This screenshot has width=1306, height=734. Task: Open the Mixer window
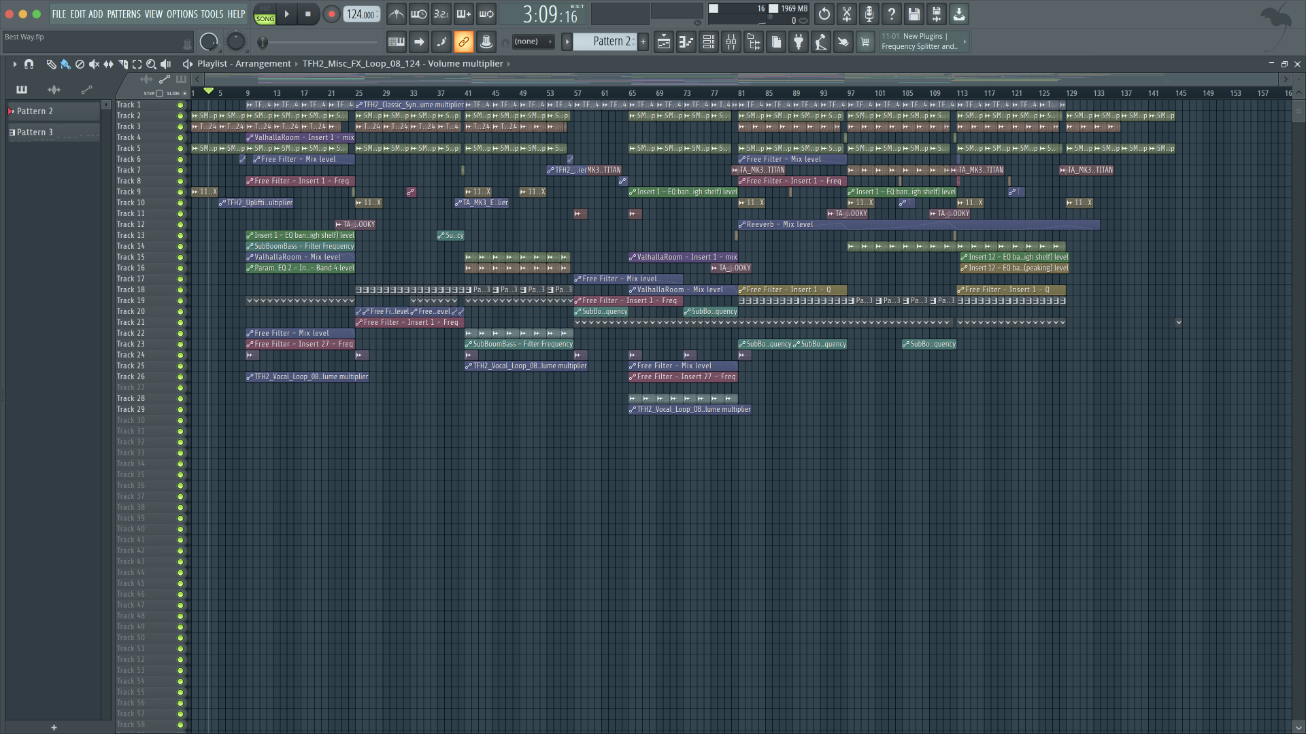coord(731,42)
